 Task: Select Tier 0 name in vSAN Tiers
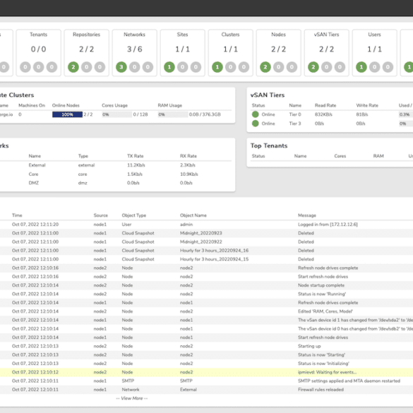(295, 114)
